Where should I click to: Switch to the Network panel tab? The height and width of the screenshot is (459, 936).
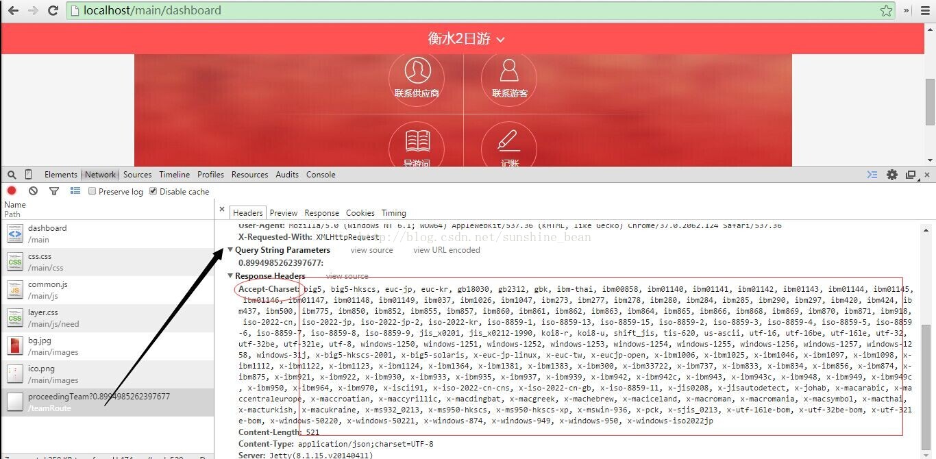pyautogui.click(x=101, y=175)
